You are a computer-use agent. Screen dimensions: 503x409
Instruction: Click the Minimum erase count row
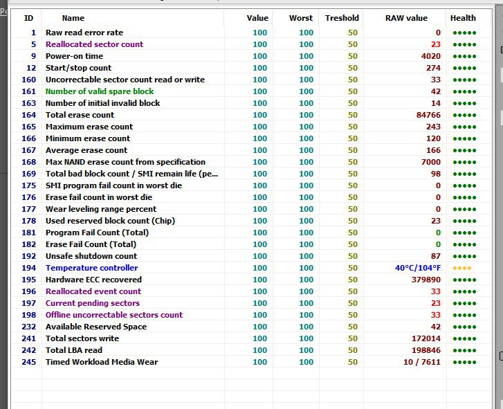(x=251, y=138)
